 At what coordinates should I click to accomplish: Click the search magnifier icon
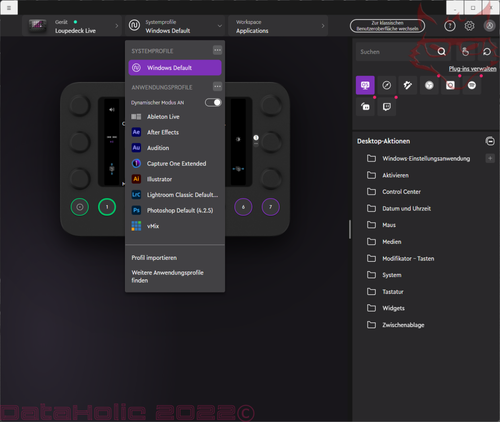[441, 51]
